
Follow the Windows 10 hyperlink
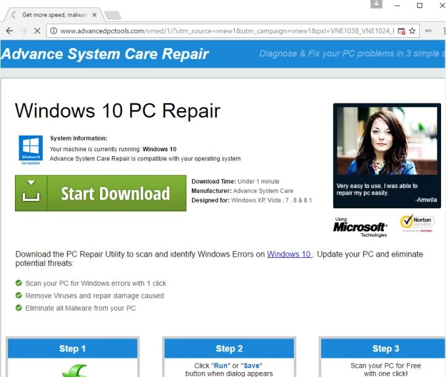pyautogui.click(x=289, y=254)
